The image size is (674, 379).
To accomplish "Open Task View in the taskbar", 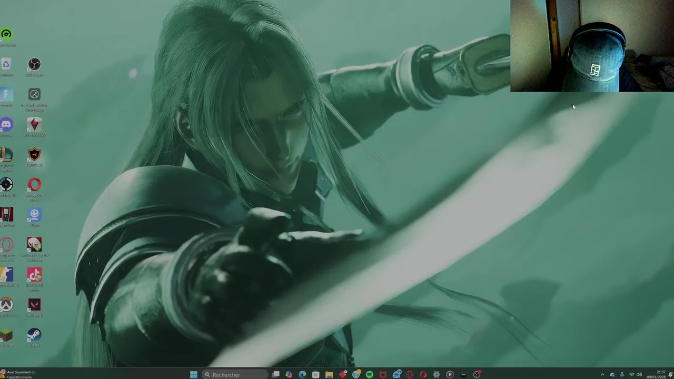I will coord(275,374).
